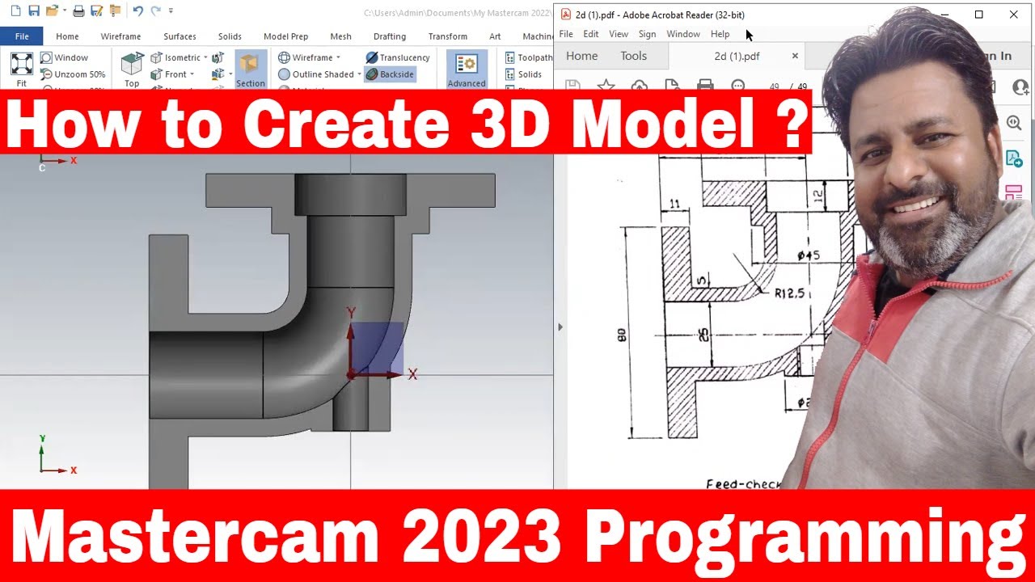Toggle the Advanced display button
Viewport: 1035px width, 582px height.
pos(467,69)
